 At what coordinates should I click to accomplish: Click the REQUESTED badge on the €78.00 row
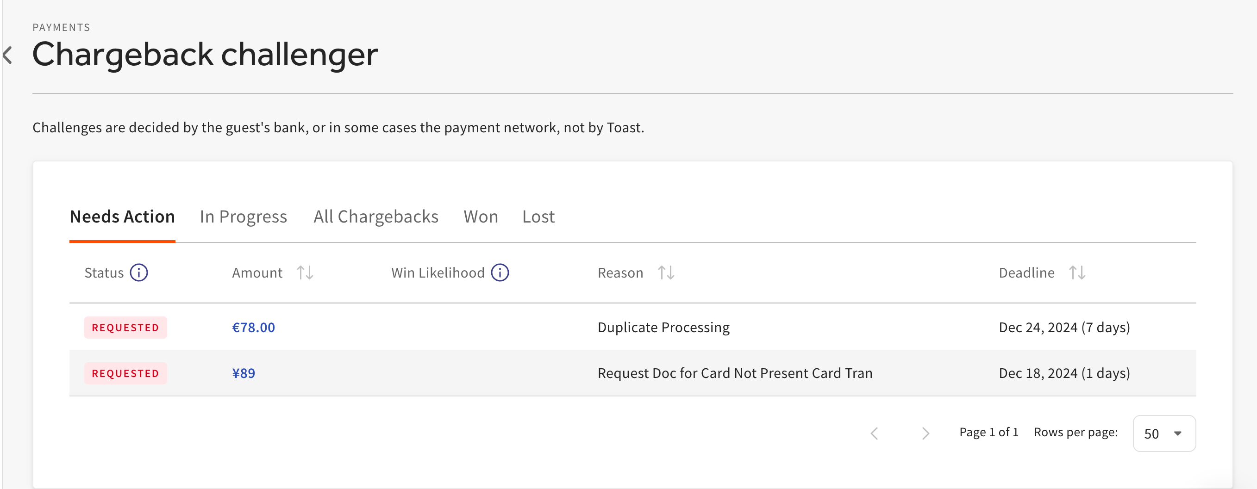(125, 327)
